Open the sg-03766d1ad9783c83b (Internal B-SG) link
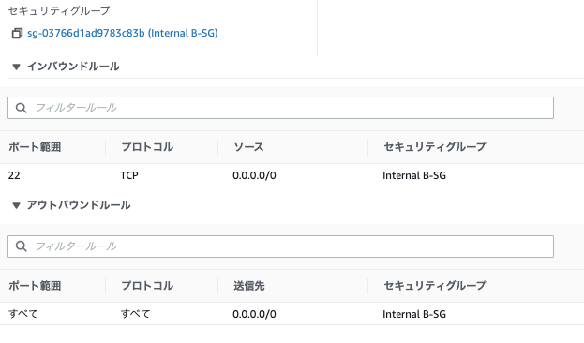 tap(123, 33)
